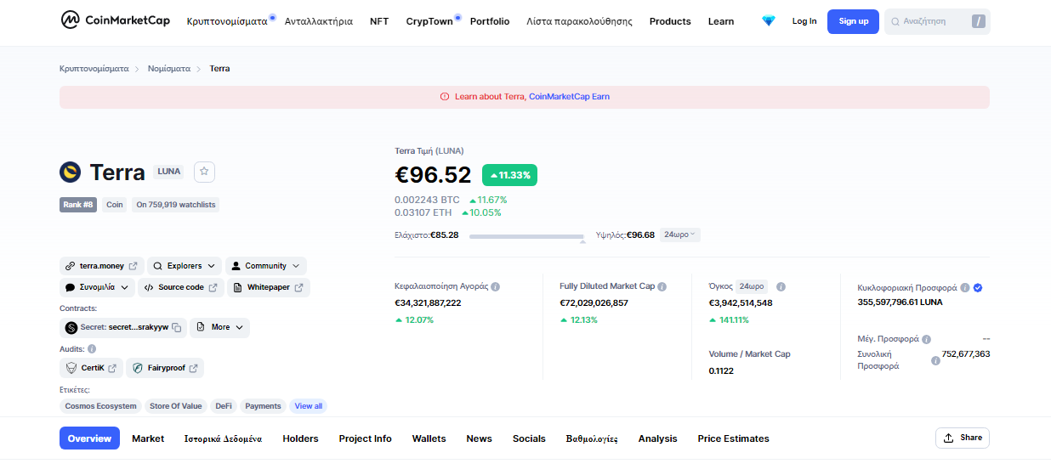The height and width of the screenshot is (475, 1051).
Task: Switch to the Market tab
Action: coord(148,438)
